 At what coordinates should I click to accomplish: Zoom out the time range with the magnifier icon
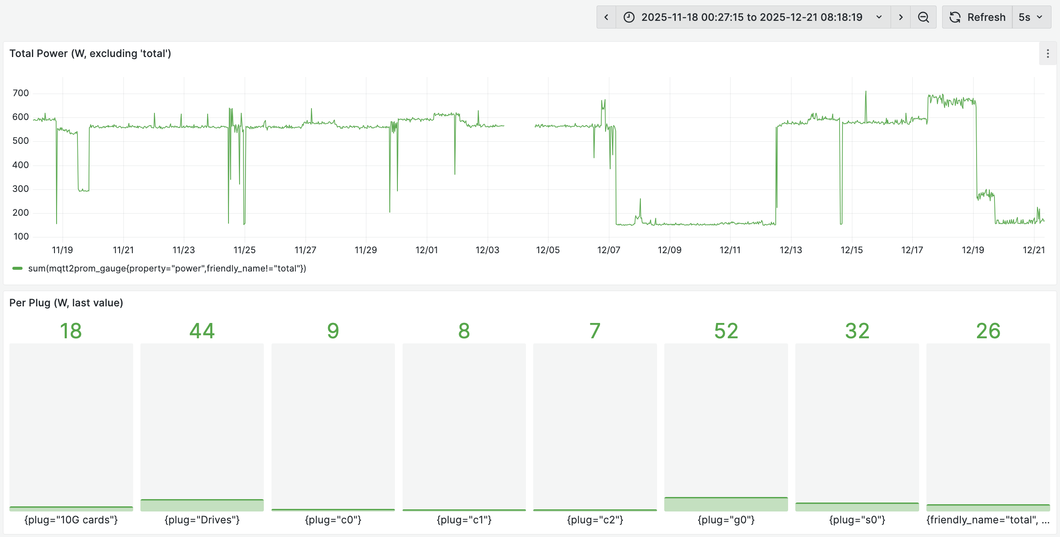click(923, 17)
